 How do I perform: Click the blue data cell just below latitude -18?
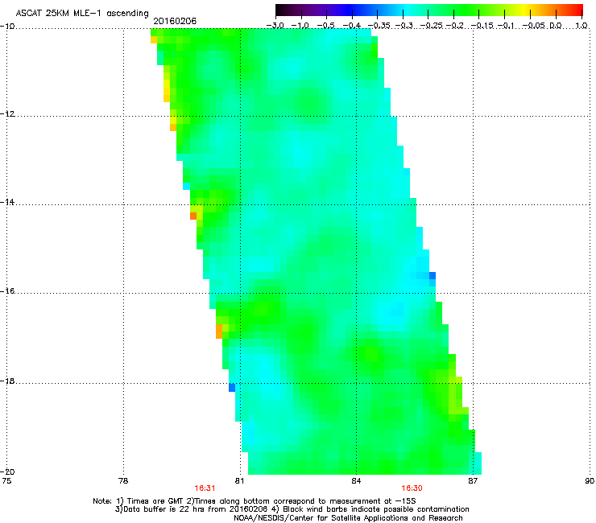(232, 388)
